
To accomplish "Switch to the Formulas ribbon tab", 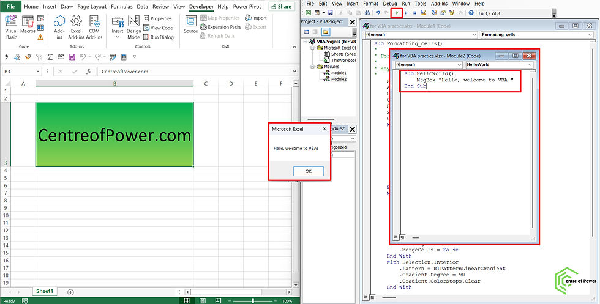I will (122, 7).
